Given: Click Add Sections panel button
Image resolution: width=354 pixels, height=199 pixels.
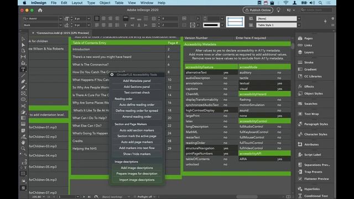Looking at the screenshot, I should [137, 87].
